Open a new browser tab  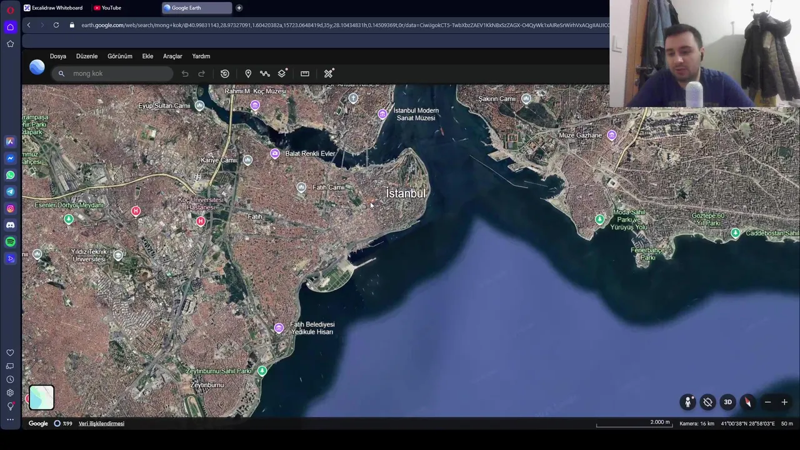239,7
